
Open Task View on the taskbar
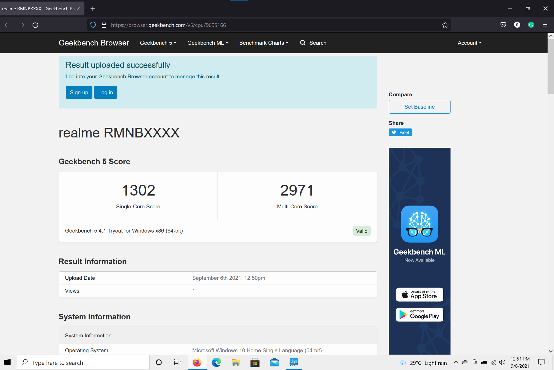point(177,363)
